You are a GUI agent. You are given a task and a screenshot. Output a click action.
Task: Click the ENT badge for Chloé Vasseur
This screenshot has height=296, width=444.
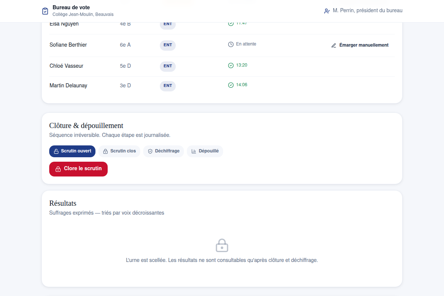[168, 66]
